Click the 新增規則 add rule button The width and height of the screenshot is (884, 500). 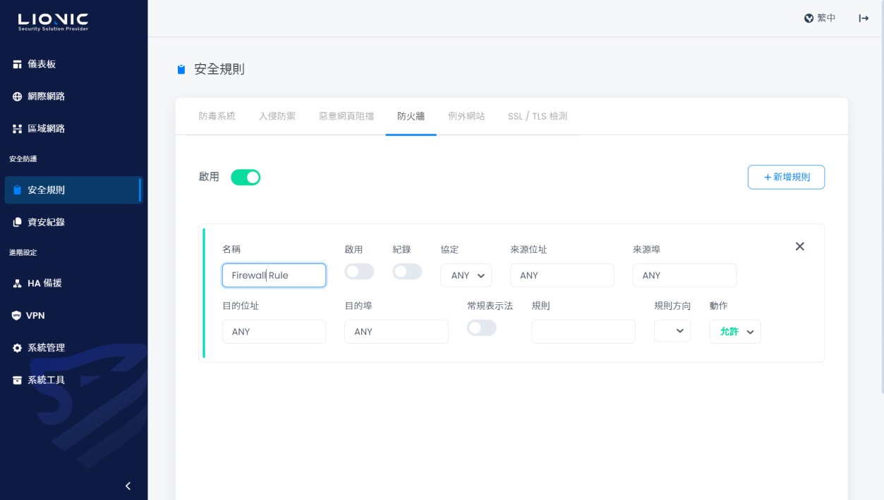[786, 177]
